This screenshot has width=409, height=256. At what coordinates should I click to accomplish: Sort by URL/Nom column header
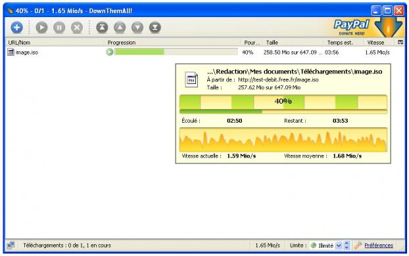coord(55,43)
